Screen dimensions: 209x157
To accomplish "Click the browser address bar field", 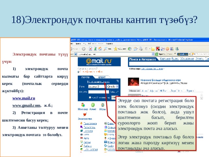I will 115,54.
